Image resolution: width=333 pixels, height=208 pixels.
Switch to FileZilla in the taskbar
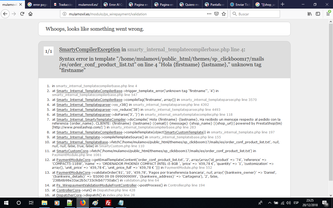(108, 203)
